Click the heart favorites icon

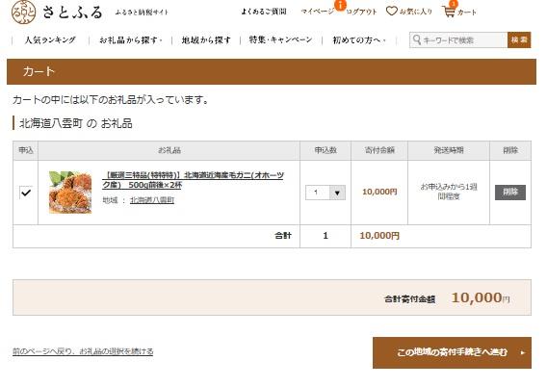[391, 12]
